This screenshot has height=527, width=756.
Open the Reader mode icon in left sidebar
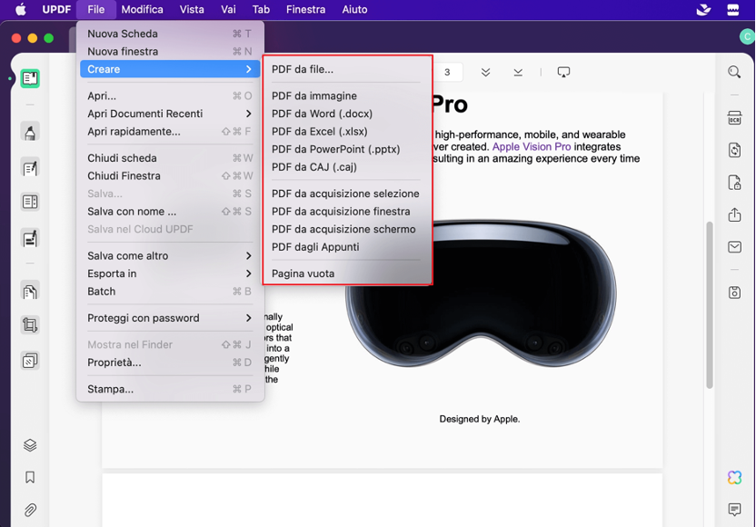(30, 79)
